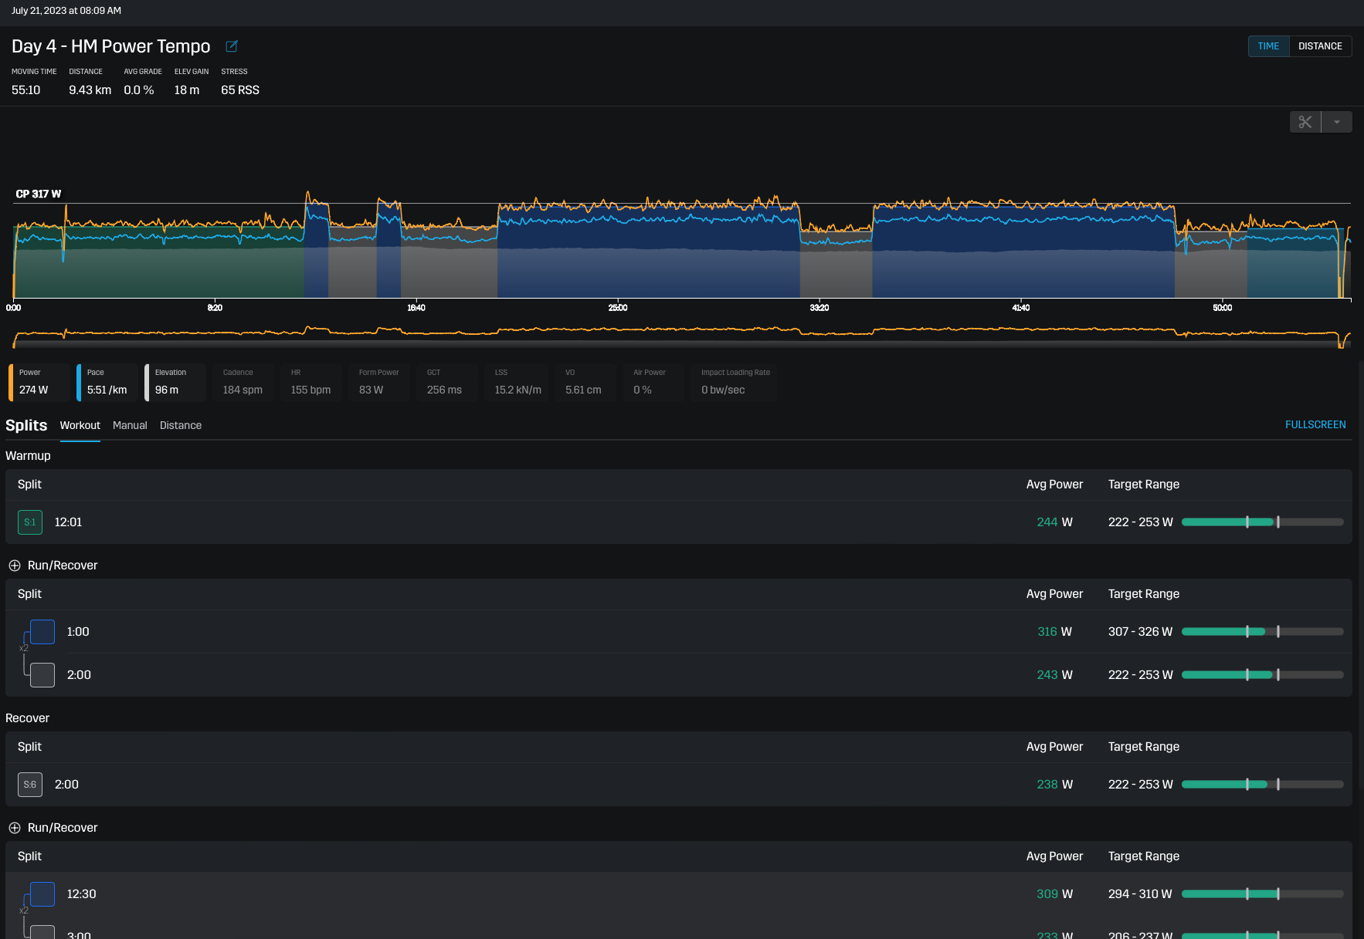Expand the first Run/Recover section

(15, 566)
